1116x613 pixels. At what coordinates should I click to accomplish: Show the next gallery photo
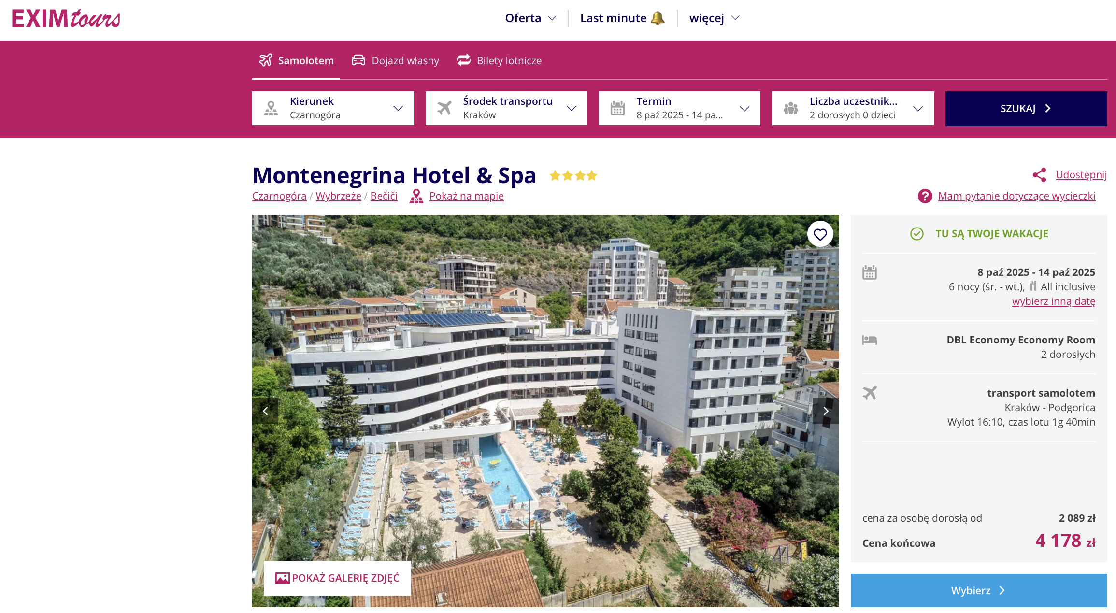click(826, 411)
